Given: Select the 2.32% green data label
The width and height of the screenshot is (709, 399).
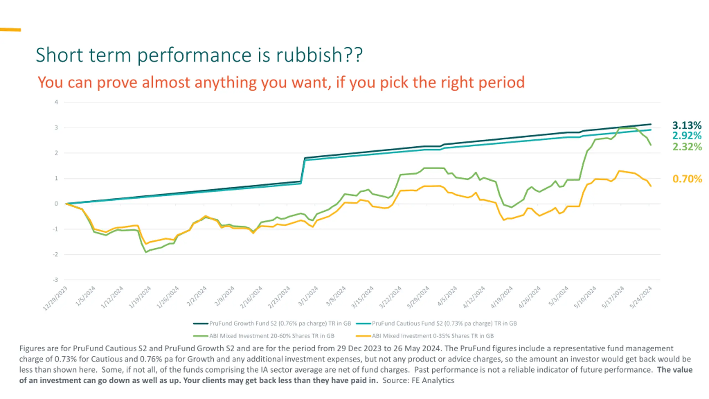Looking at the screenshot, I should point(687,147).
